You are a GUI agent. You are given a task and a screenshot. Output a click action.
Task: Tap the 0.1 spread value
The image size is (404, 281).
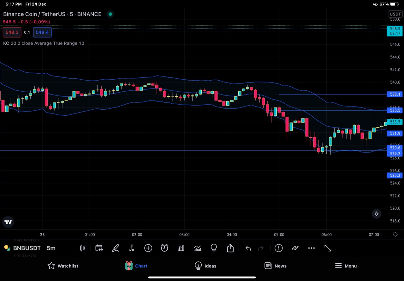click(27, 32)
